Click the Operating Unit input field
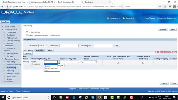 (x=103, y=46)
